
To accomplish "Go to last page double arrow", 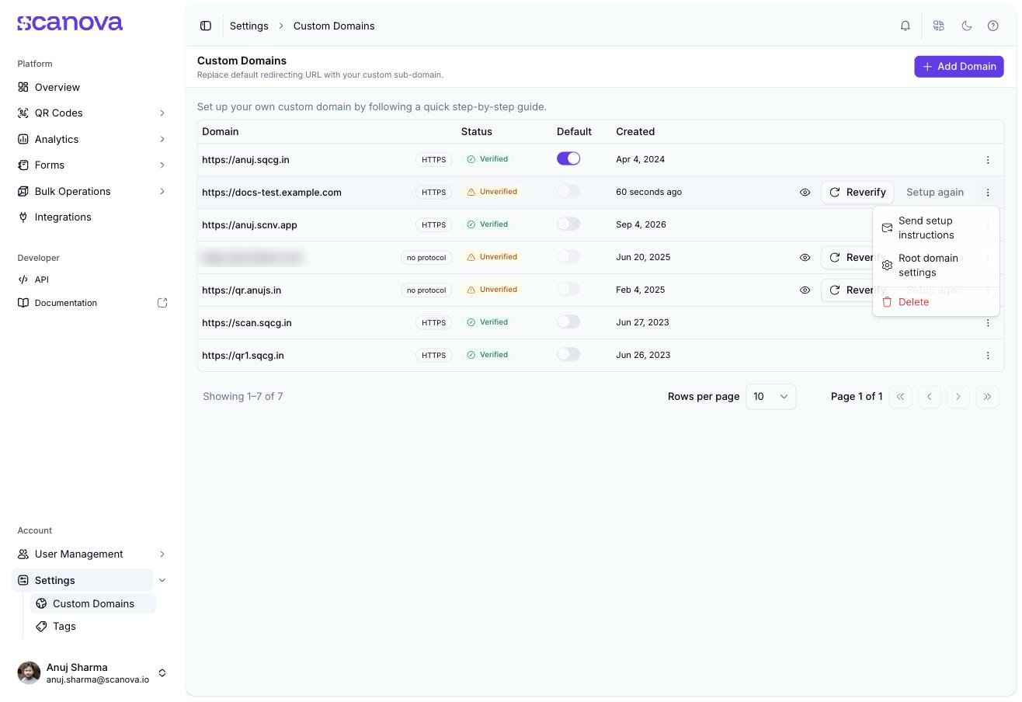I will [x=987, y=397].
